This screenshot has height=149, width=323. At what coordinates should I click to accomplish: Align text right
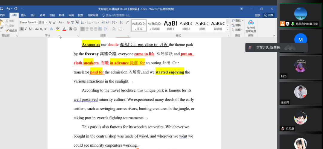[x=91, y=29]
